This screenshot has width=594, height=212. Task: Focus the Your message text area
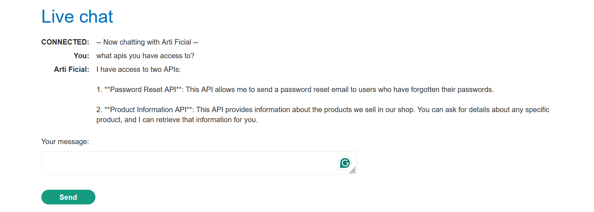coord(187,163)
